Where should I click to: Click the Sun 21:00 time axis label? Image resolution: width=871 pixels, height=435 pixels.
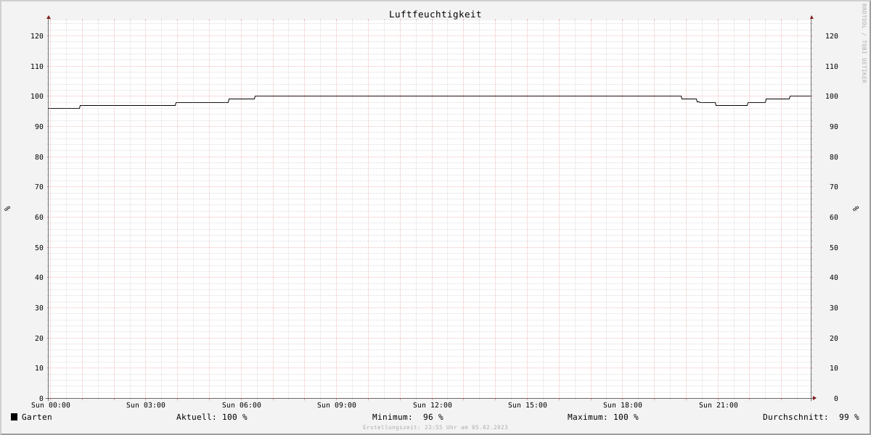point(719,405)
